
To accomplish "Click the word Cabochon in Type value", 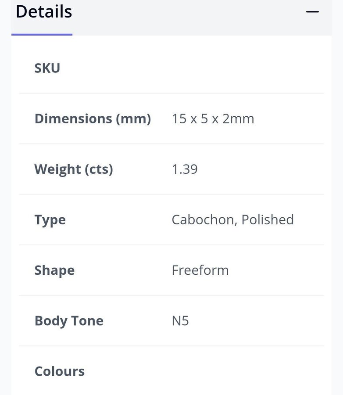I will [x=203, y=219].
